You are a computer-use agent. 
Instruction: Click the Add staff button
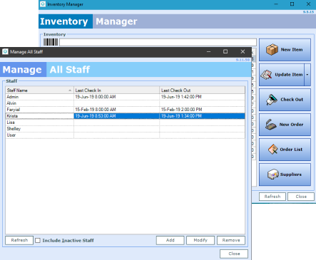click(170, 240)
